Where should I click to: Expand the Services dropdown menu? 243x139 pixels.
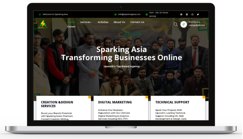point(86,22)
